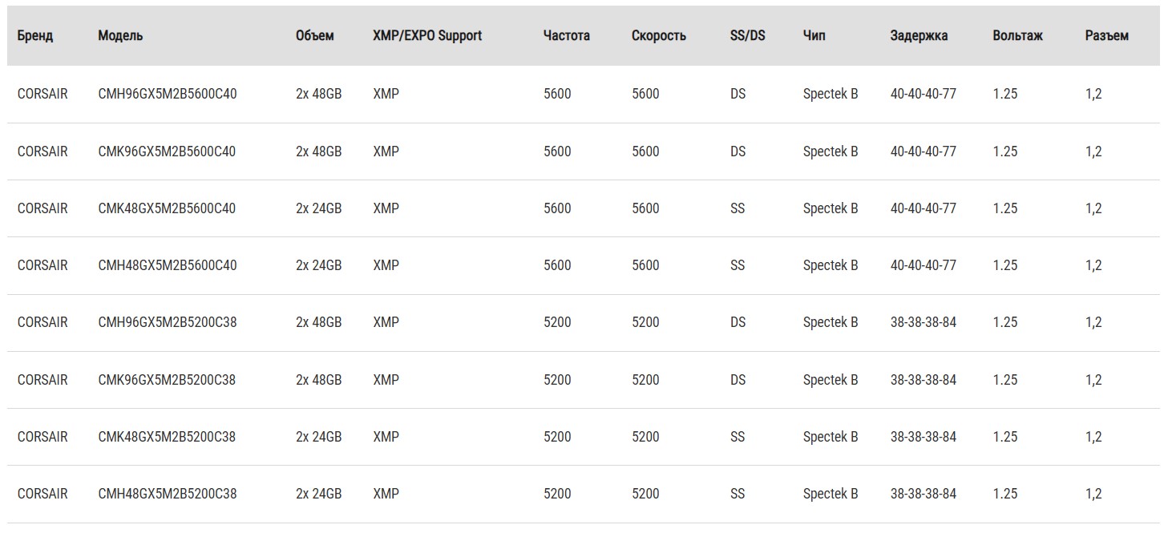
Task: Click the XMP/EXPO Support column header
Action: [427, 36]
